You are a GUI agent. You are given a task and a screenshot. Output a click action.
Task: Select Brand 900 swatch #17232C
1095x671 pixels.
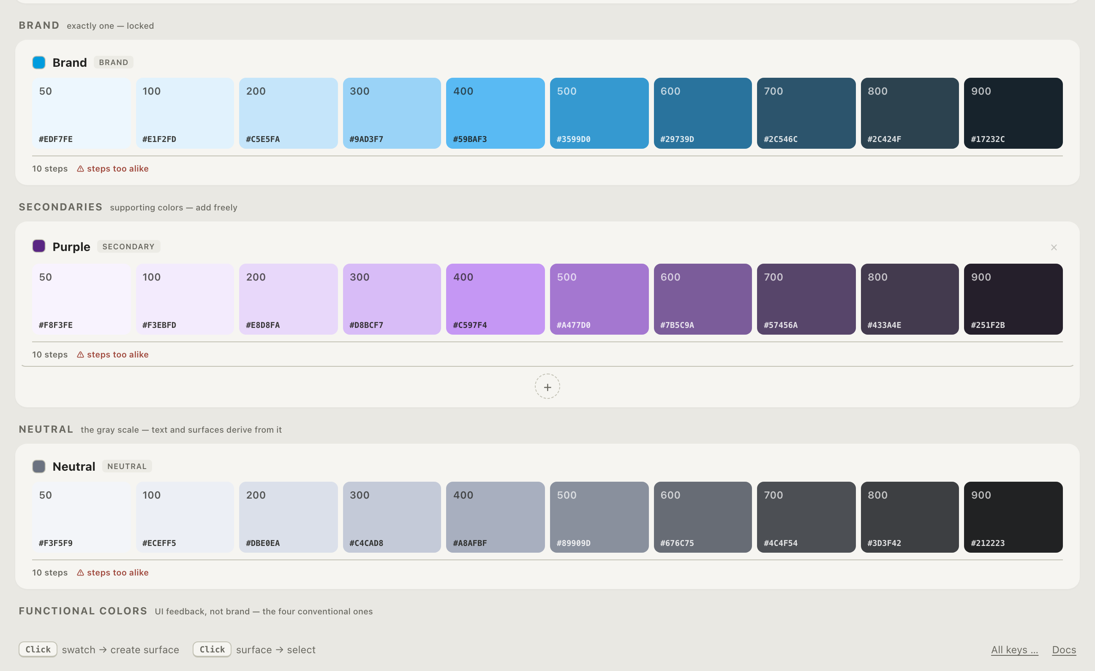click(x=1013, y=113)
